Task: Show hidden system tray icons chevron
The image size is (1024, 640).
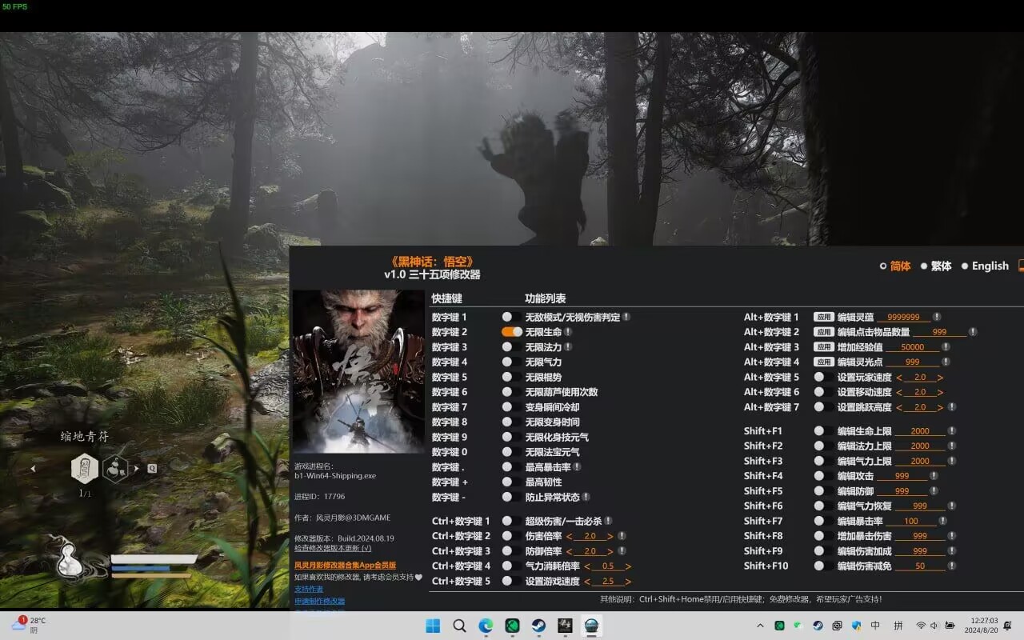Action: tap(759, 626)
